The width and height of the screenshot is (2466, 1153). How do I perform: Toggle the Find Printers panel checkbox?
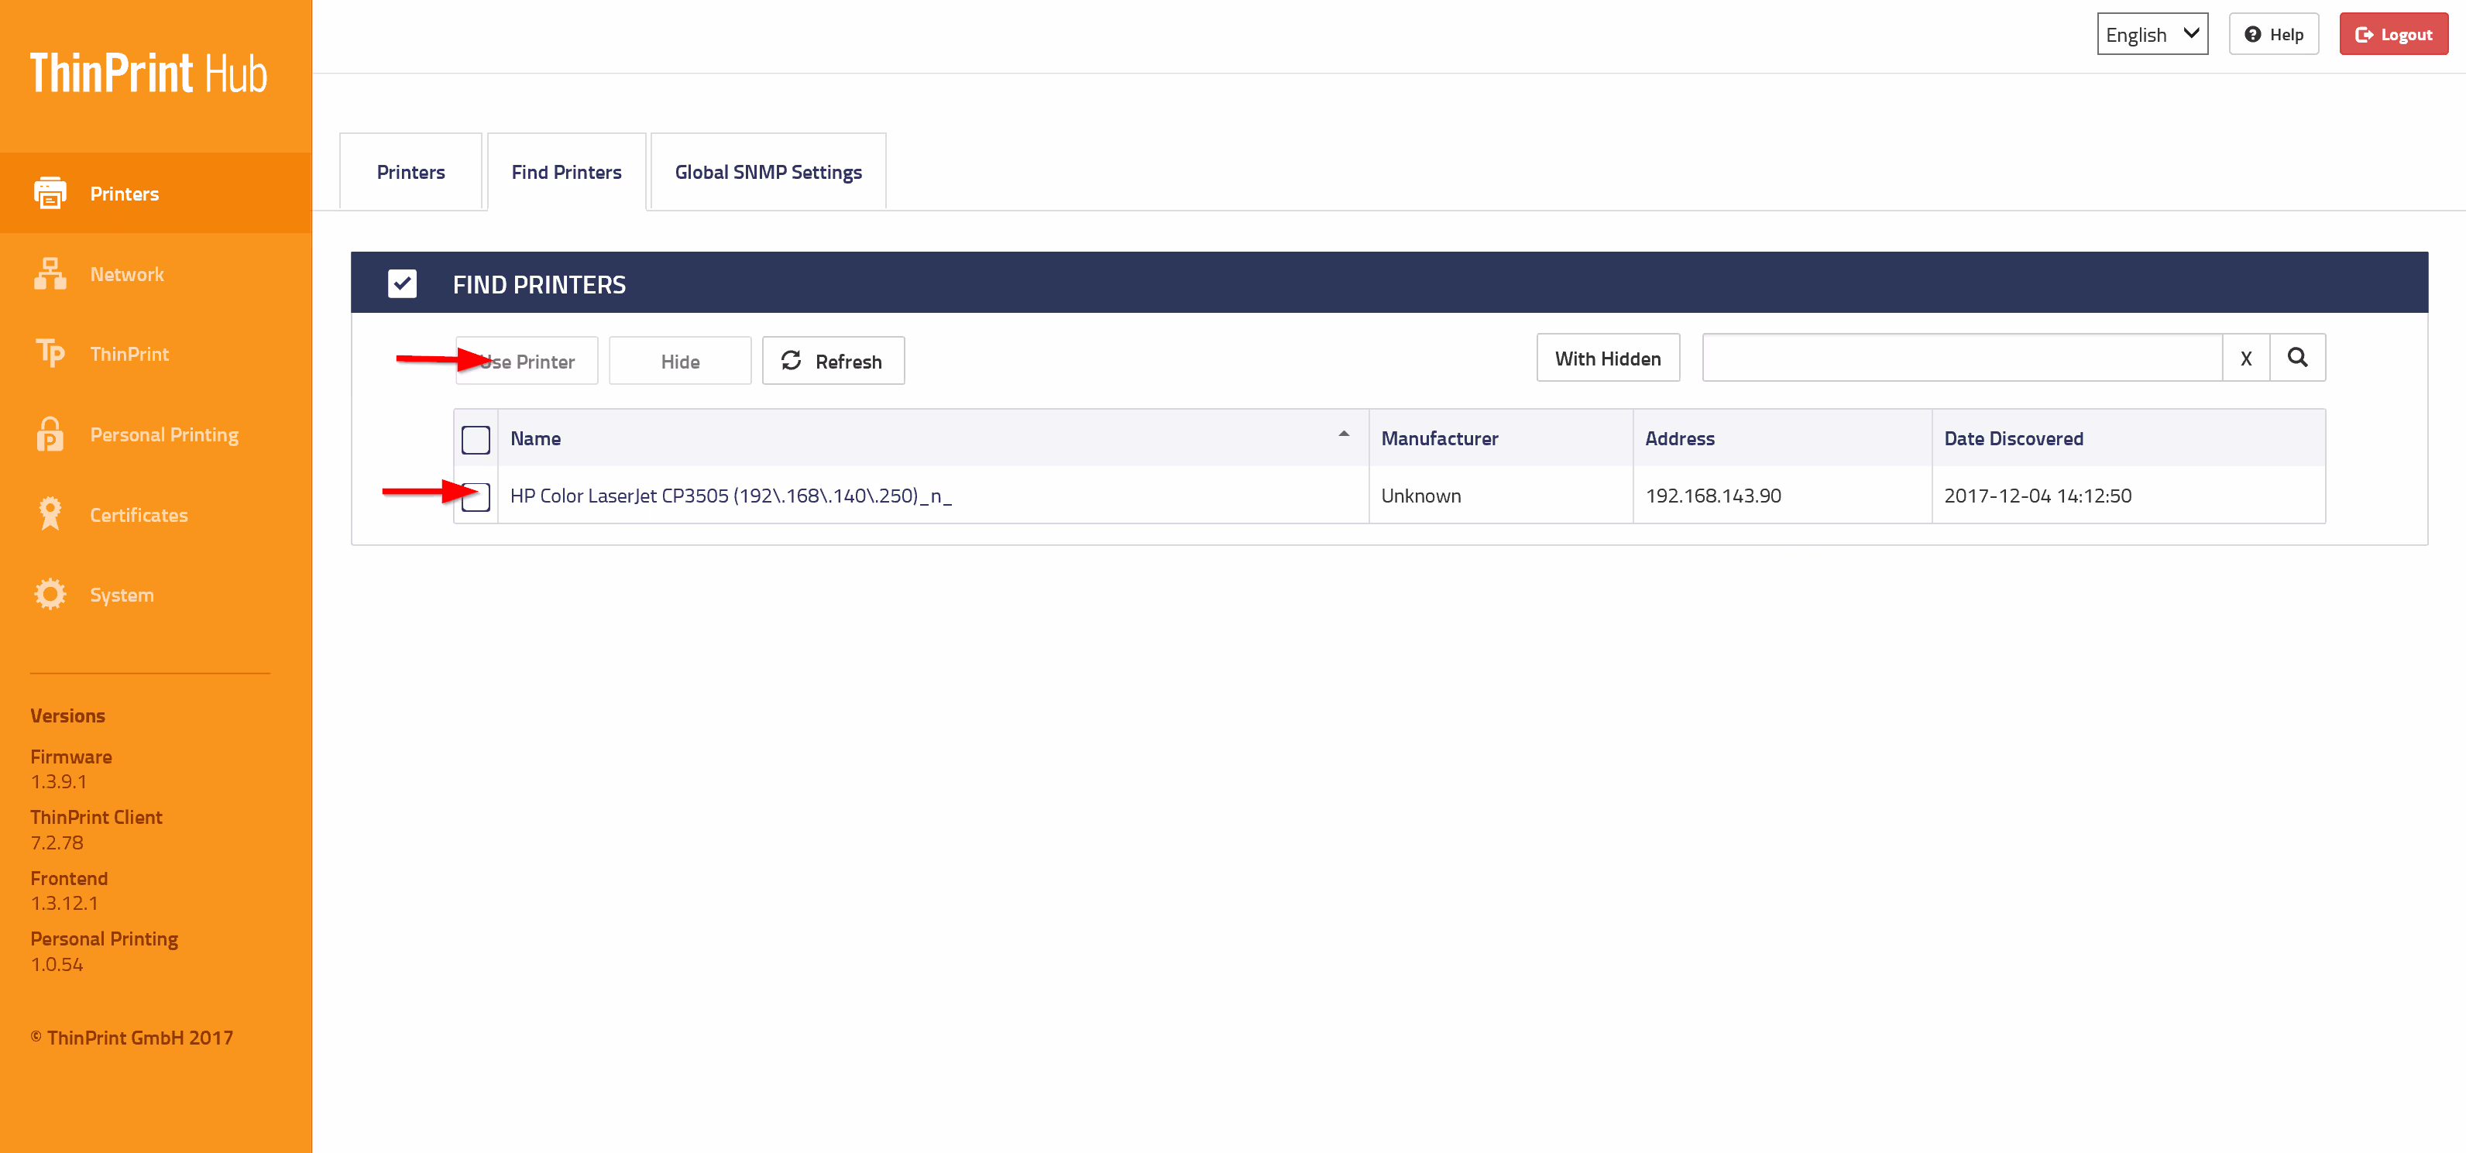click(x=402, y=283)
